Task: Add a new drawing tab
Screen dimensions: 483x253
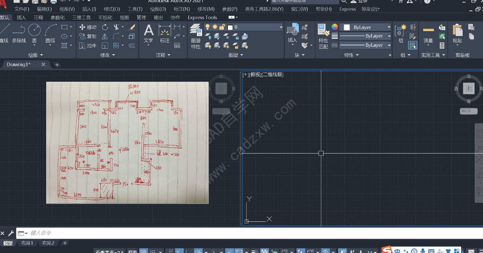Action: (57, 65)
